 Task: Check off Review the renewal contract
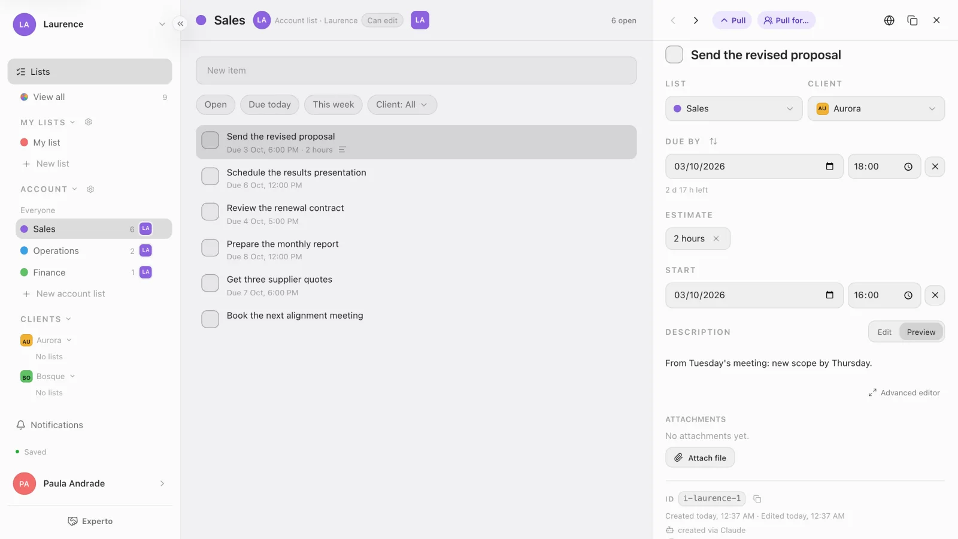[x=210, y=211]
